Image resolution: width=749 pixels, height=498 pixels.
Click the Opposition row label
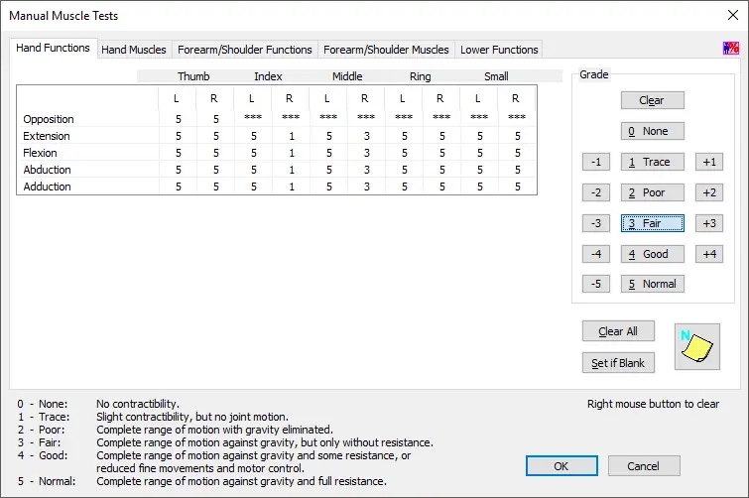pyautogui.click(x=49, y=119)
